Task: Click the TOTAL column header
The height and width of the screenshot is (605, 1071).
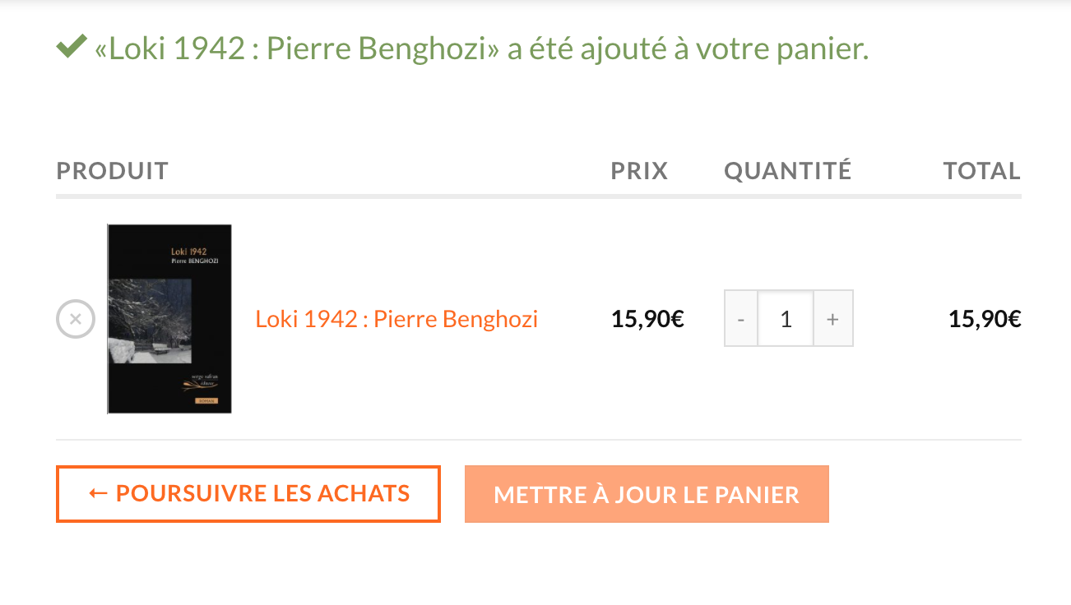Action: (x=981, y=171)
